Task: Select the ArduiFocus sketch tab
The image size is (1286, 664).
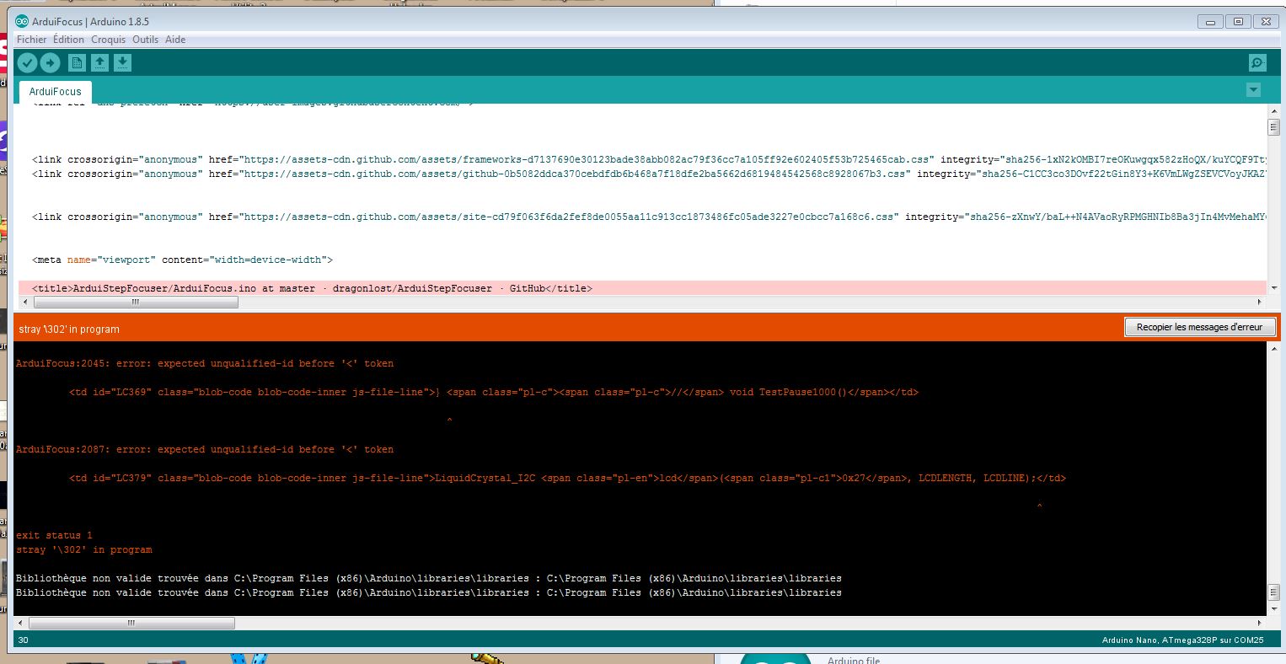Action: [x=55, y=91]
